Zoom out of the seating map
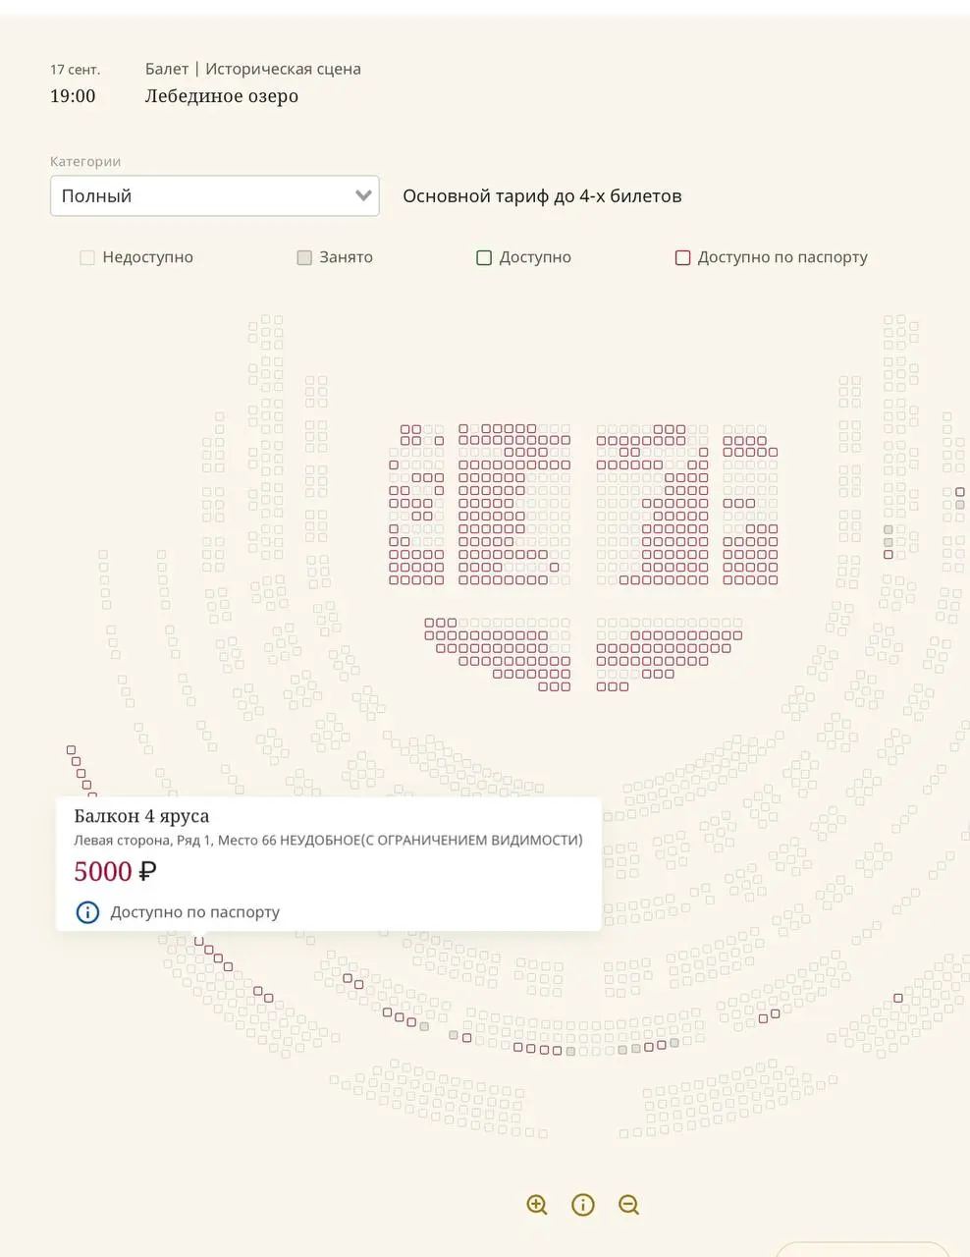 pyautogui.click(x=629, y=1205)
